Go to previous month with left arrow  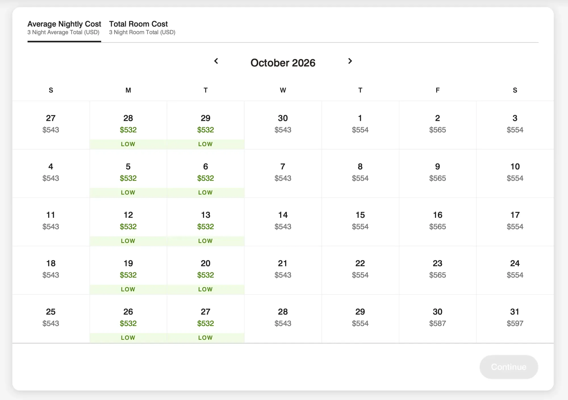[x=216, y=61]
